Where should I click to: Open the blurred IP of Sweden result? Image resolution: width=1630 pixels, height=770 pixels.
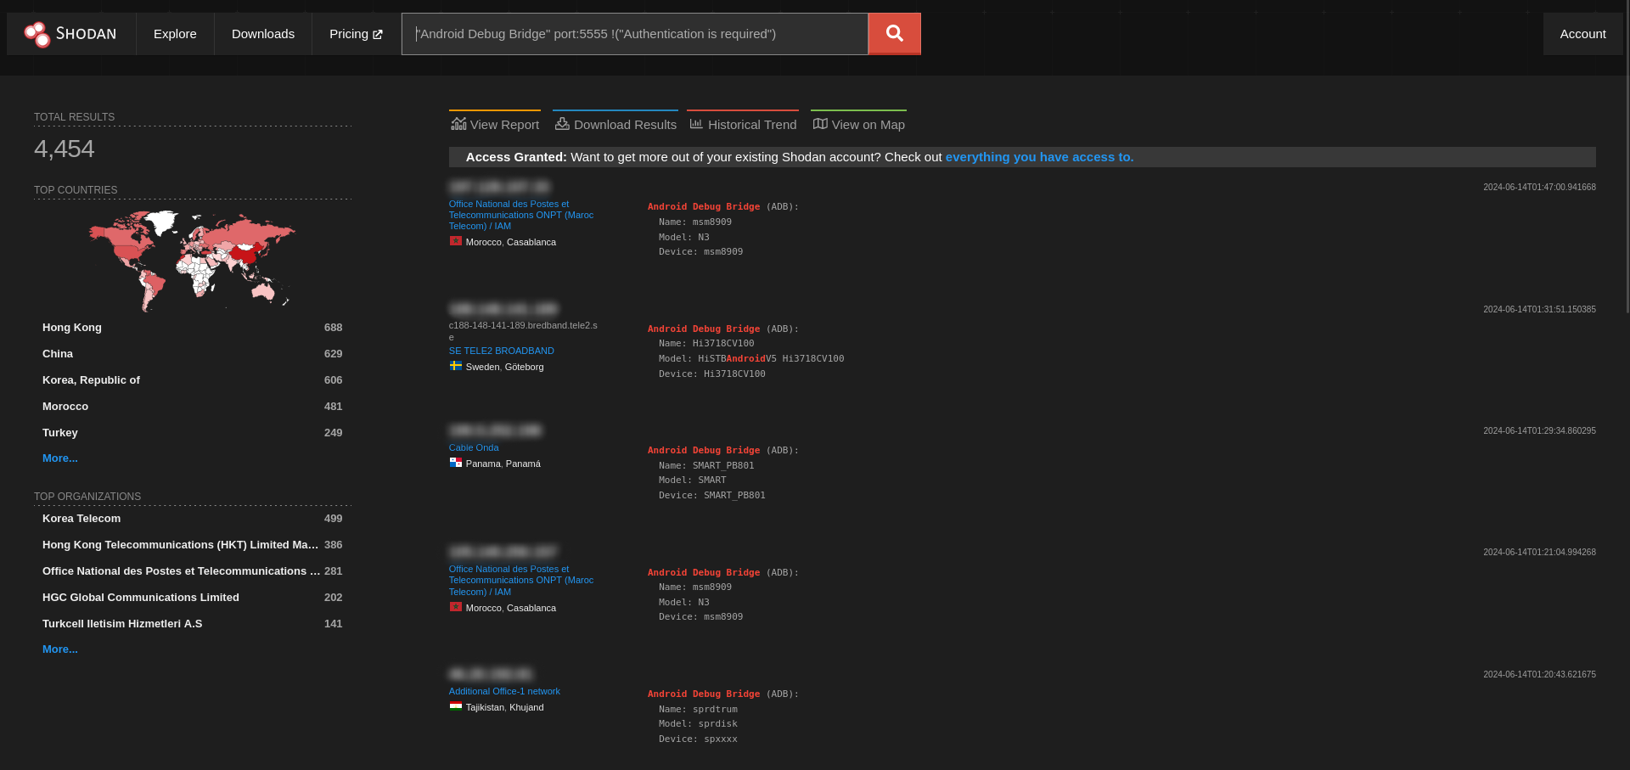pos(503,309)
